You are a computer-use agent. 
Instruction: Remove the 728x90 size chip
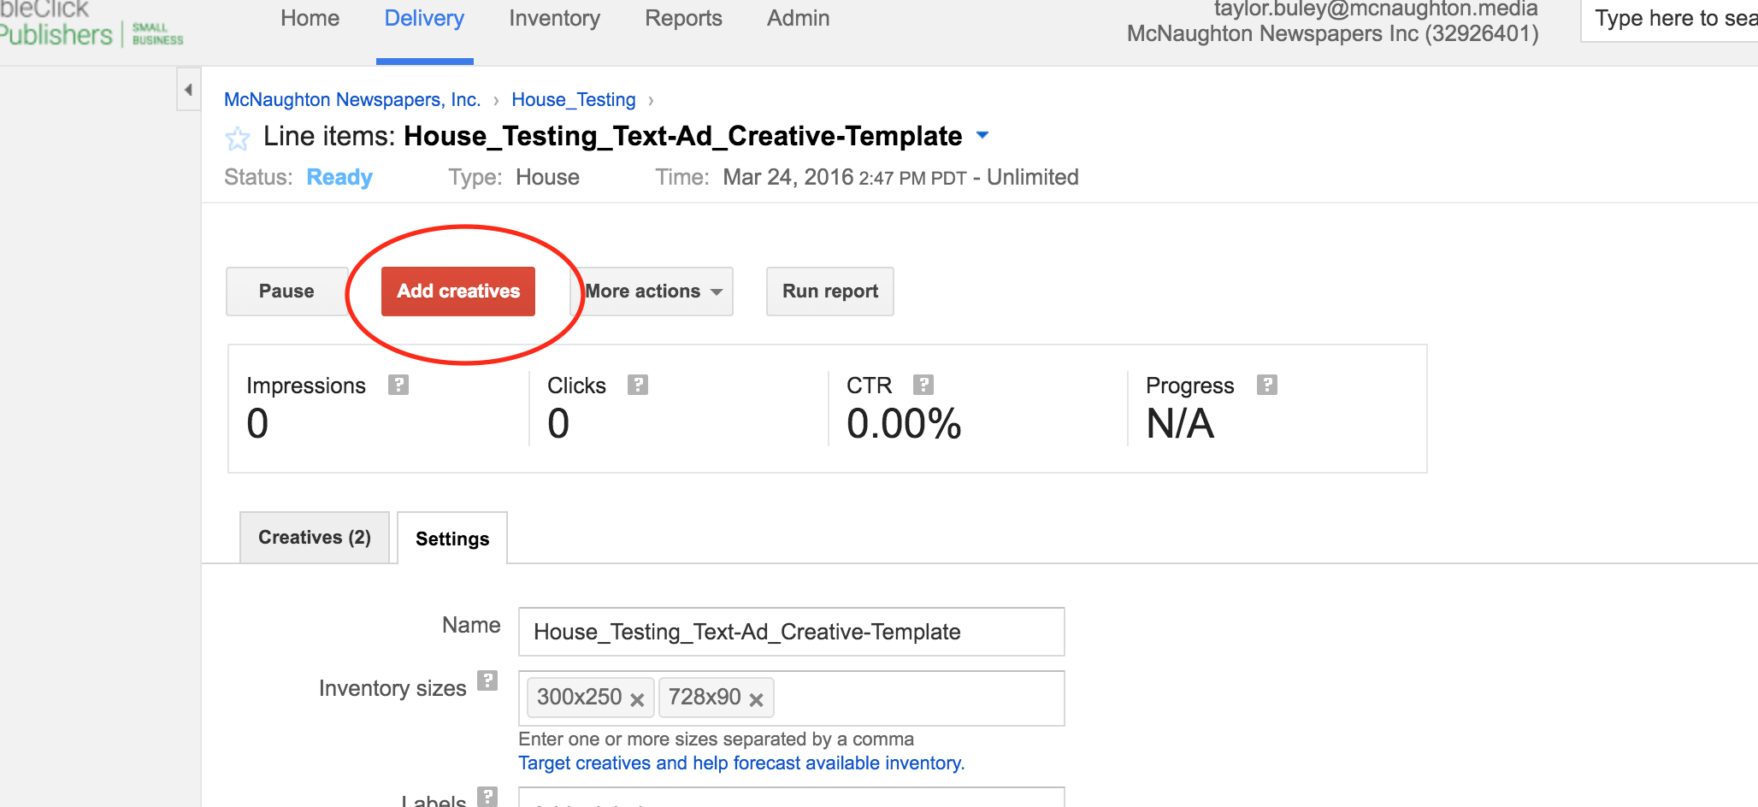[x=756, y=699]
